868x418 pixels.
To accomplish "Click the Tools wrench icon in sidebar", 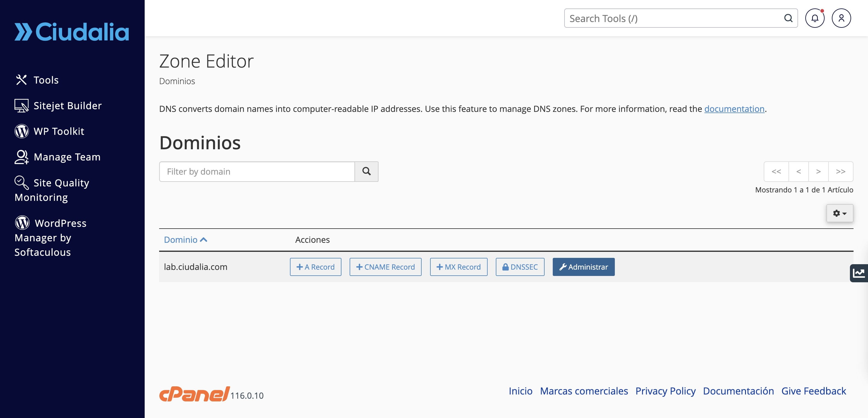I will (x=21, y=80).
